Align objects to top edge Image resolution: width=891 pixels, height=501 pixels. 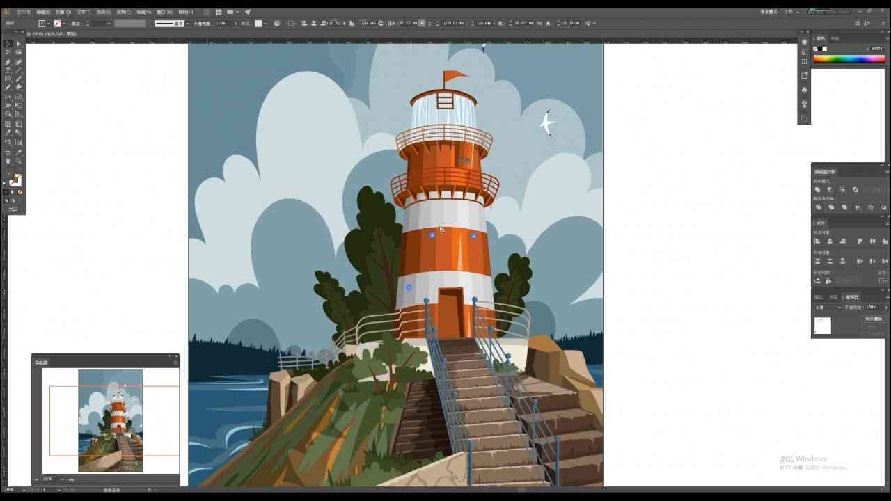[x=860, y=241]
